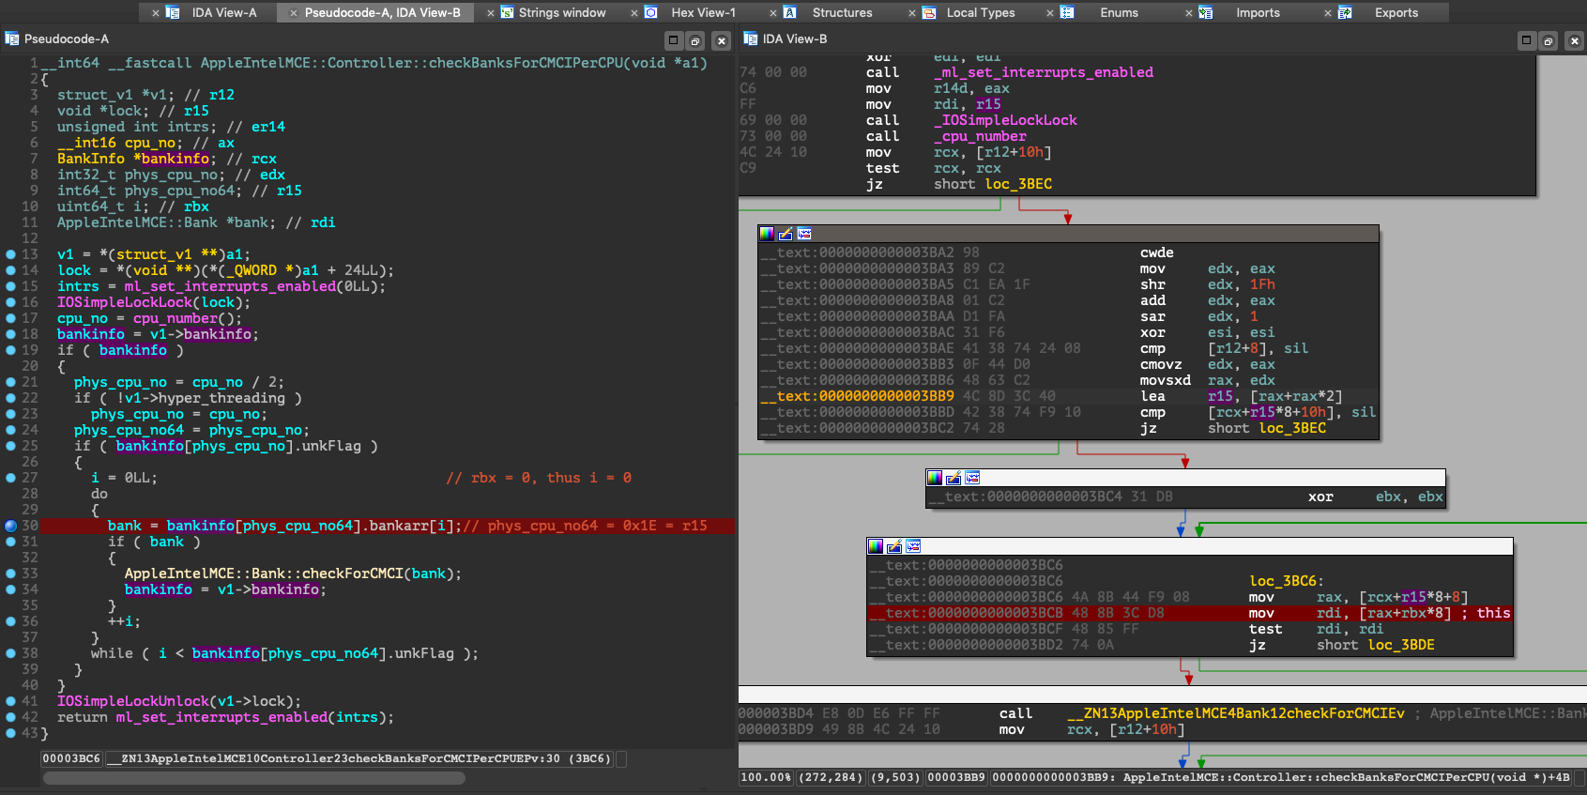Screen dimensions: 1587x795
Task: Click the group nodes icon on the cwde block
Action: pyautogui.click(x=804, y=234)
